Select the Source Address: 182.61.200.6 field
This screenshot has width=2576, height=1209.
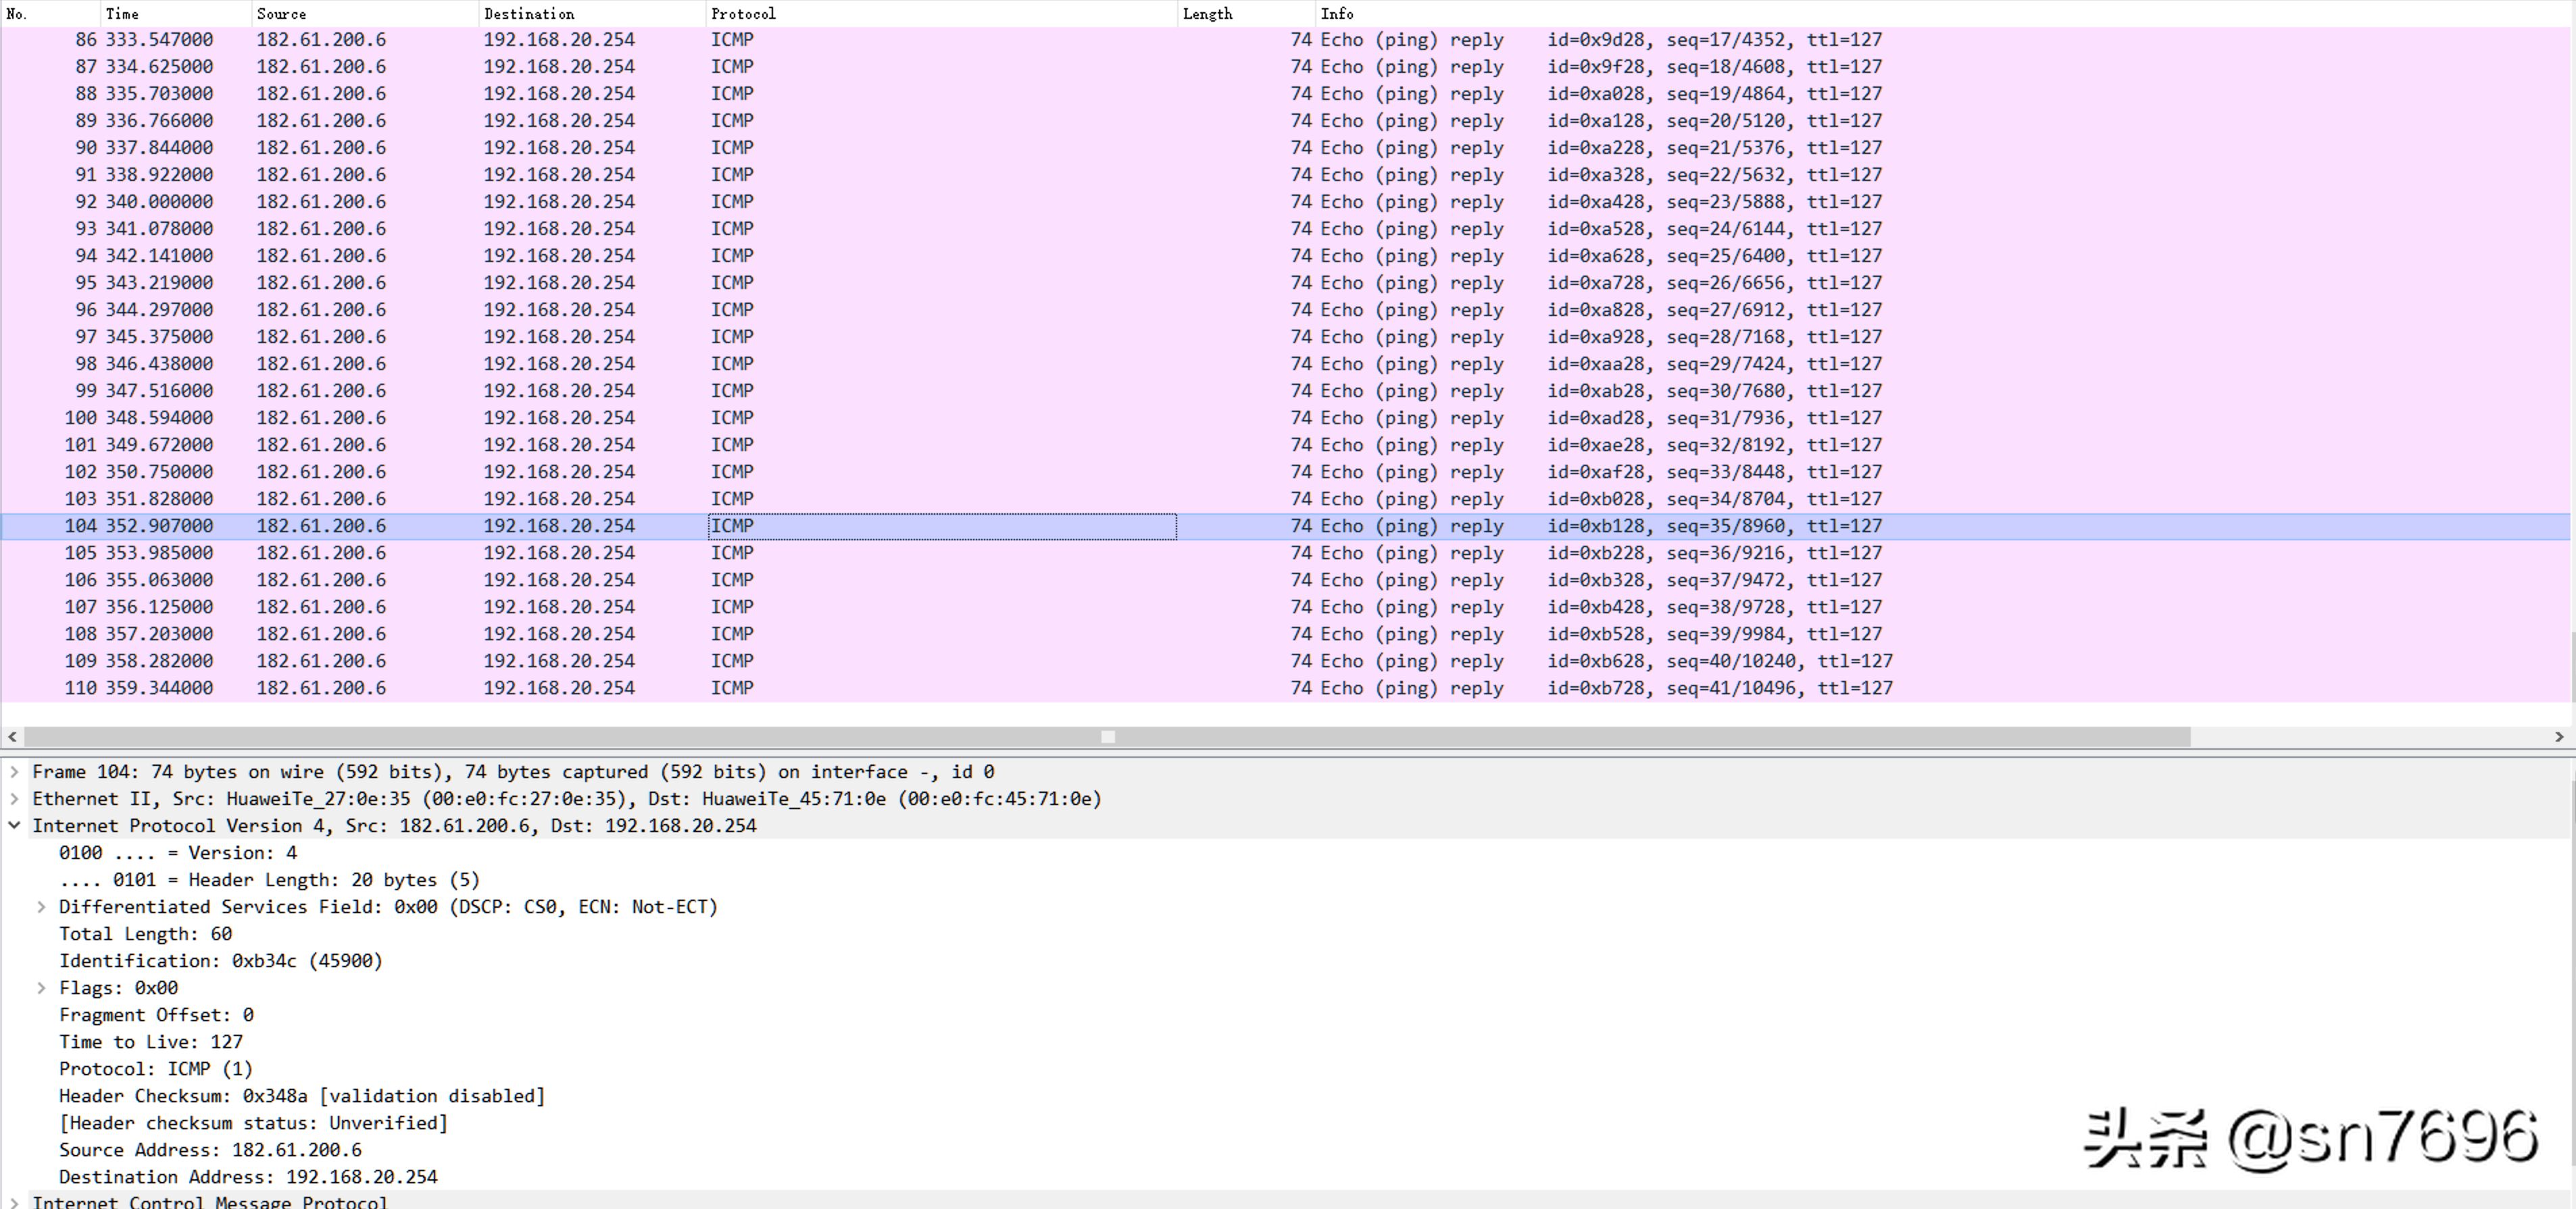pyautogui.click(x=210, y=1149)
